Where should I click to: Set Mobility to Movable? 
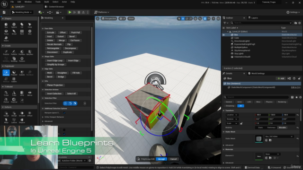tap(282, 127)
